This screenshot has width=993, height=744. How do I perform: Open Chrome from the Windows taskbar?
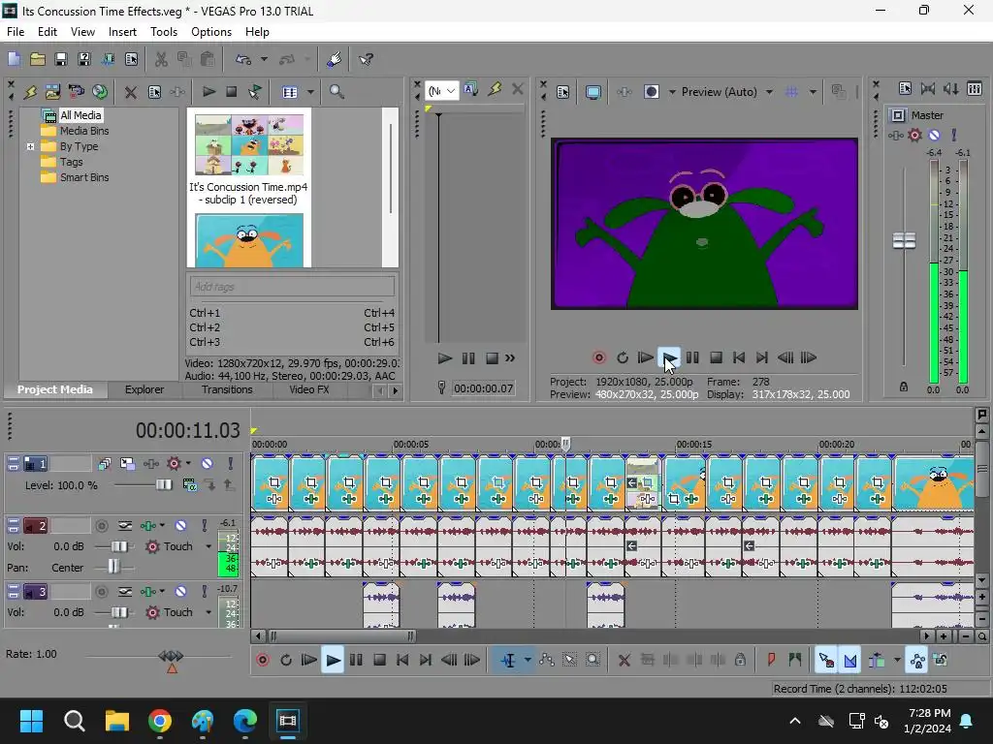[160, 721]
